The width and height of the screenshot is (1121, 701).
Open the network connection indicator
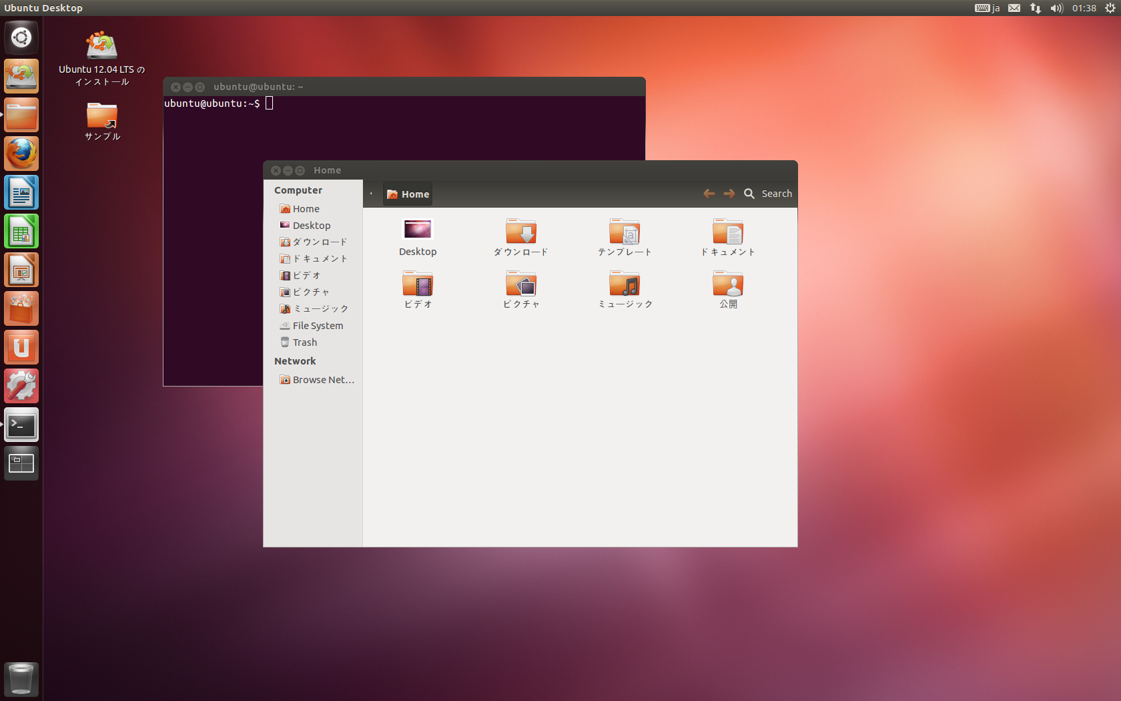tap(1036, 8)
